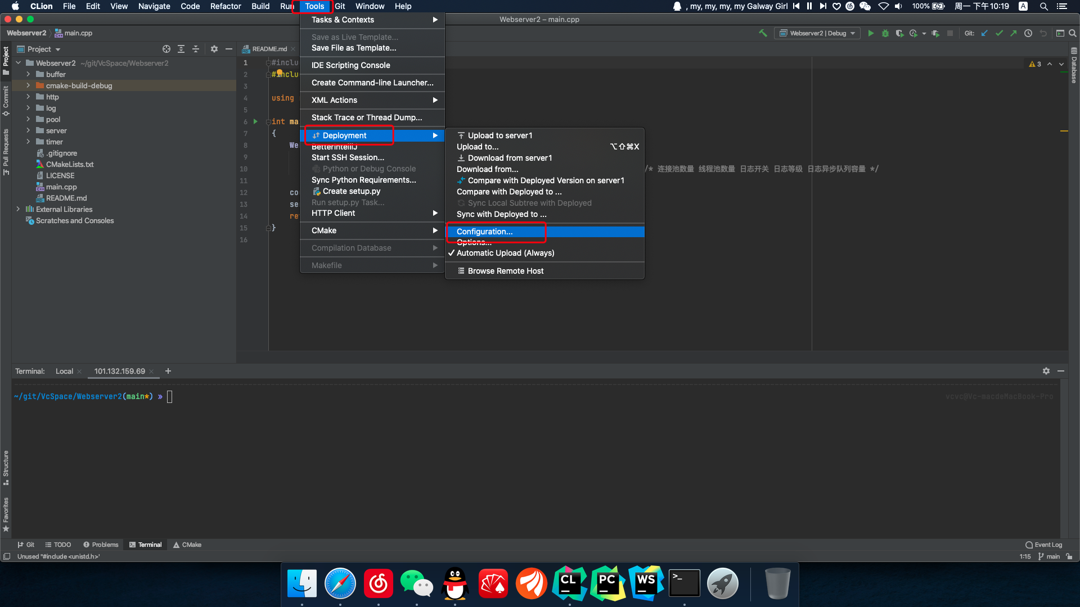Open the Database side panel

click(1074, 66)
